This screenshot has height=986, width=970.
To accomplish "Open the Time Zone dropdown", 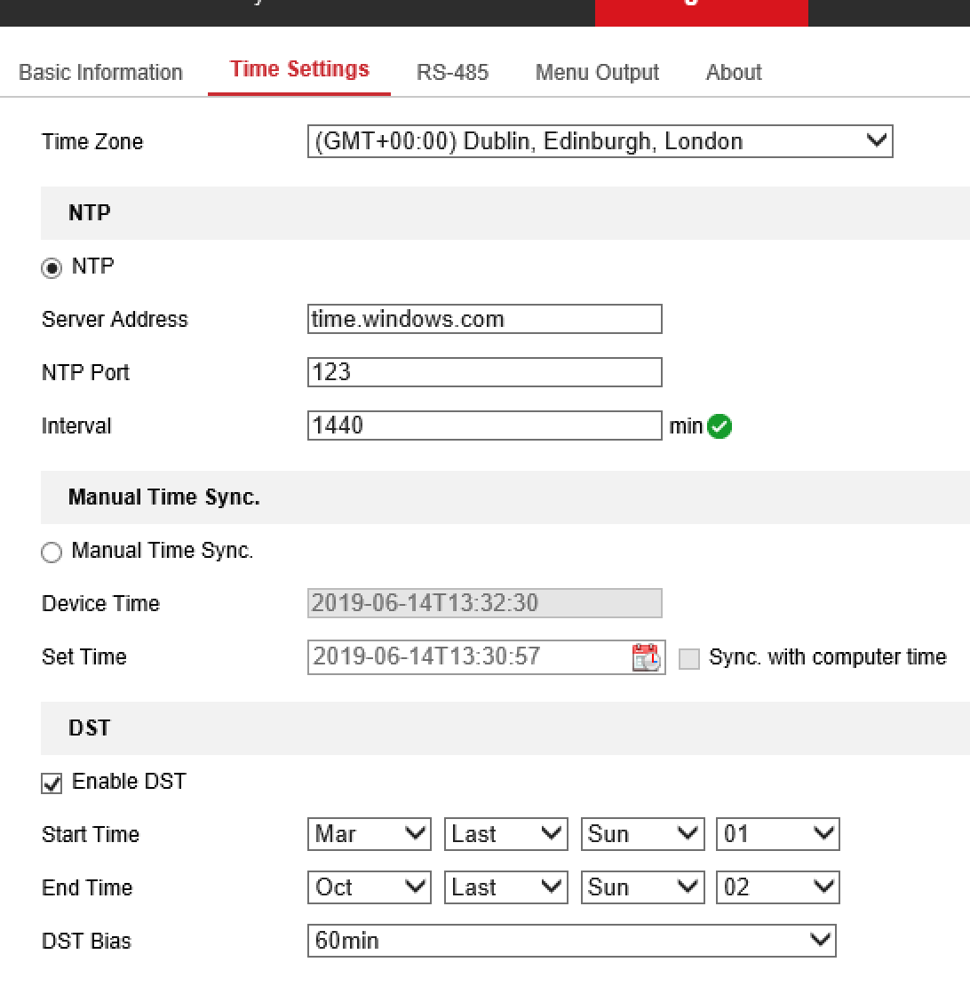I will click(x=600, y=142).
